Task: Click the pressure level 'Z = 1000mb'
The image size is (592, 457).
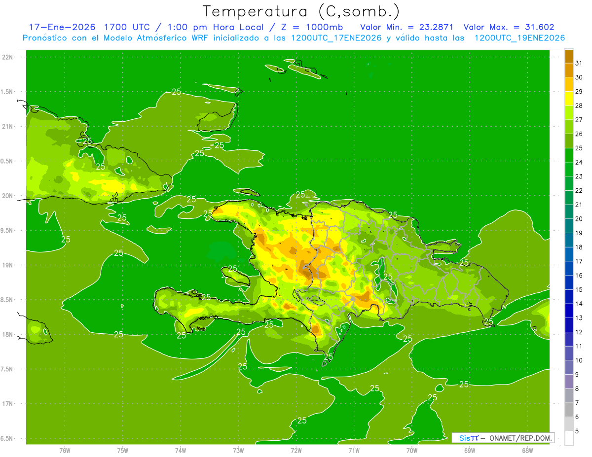Action: click(x=312, y=27)
